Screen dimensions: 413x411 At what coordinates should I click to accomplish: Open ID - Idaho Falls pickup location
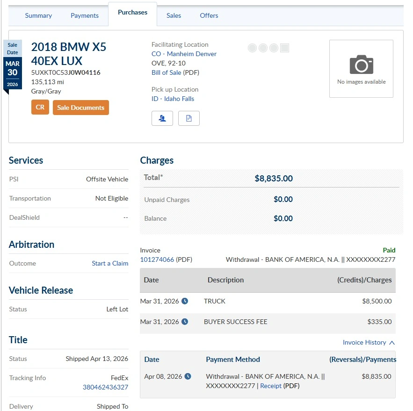pyautogui.click(x=173, y=99)
